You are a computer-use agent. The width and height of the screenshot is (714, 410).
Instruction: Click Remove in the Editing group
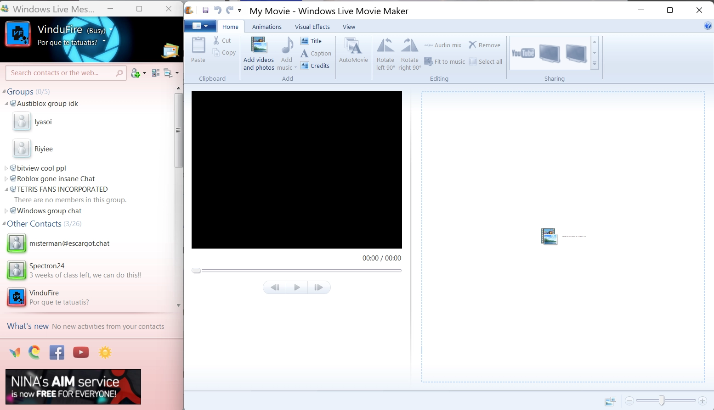[x=484, y=45]
